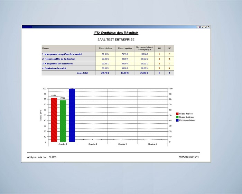Close the IFS results window
This screenshot has height=194, width=242.
209,27
